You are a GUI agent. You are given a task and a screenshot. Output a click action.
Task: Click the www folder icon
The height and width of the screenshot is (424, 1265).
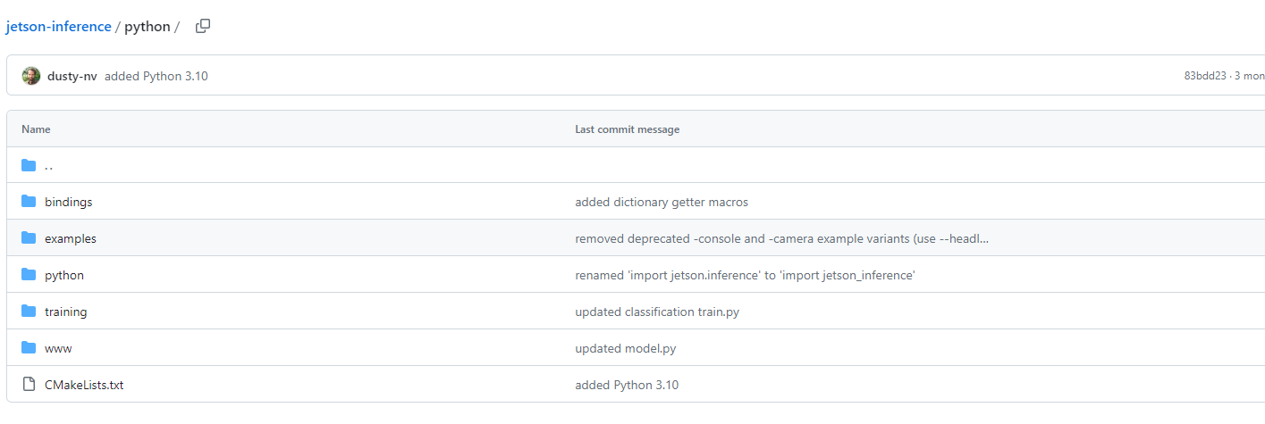click(29, 348)
